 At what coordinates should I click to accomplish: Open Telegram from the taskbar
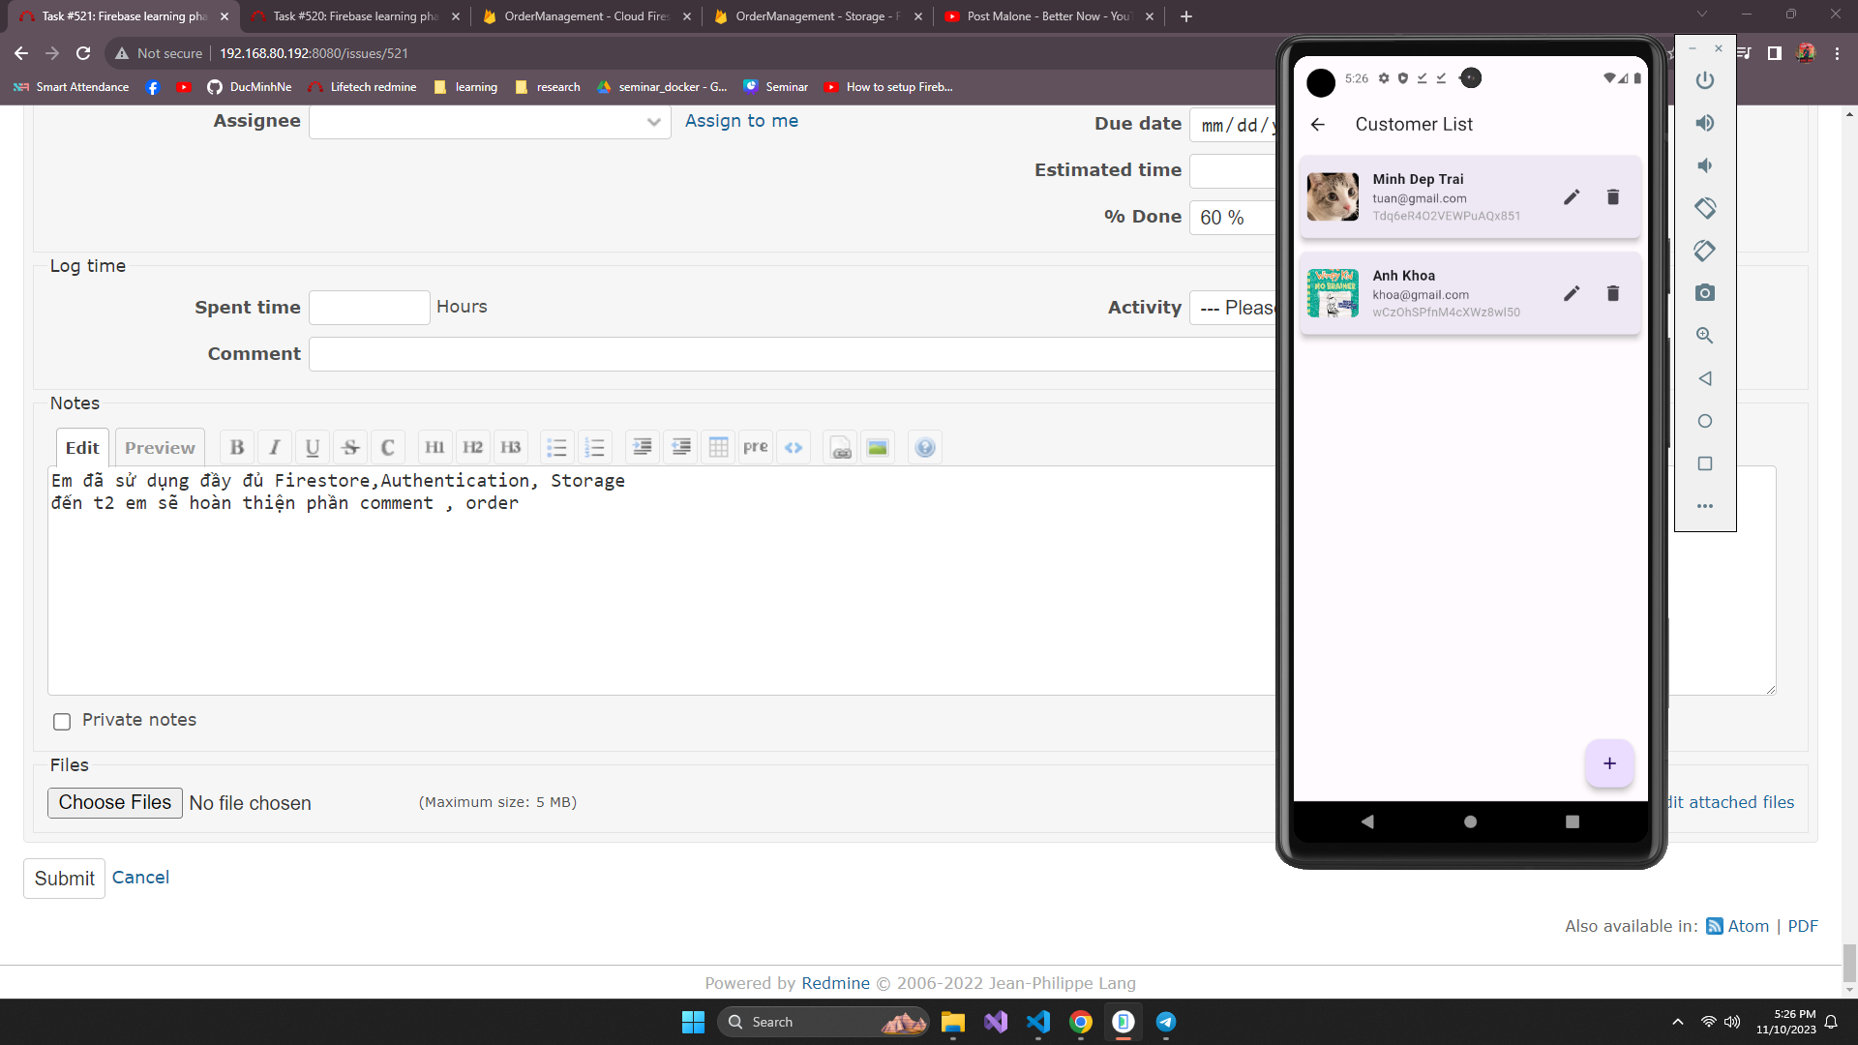(1166, 1022)
